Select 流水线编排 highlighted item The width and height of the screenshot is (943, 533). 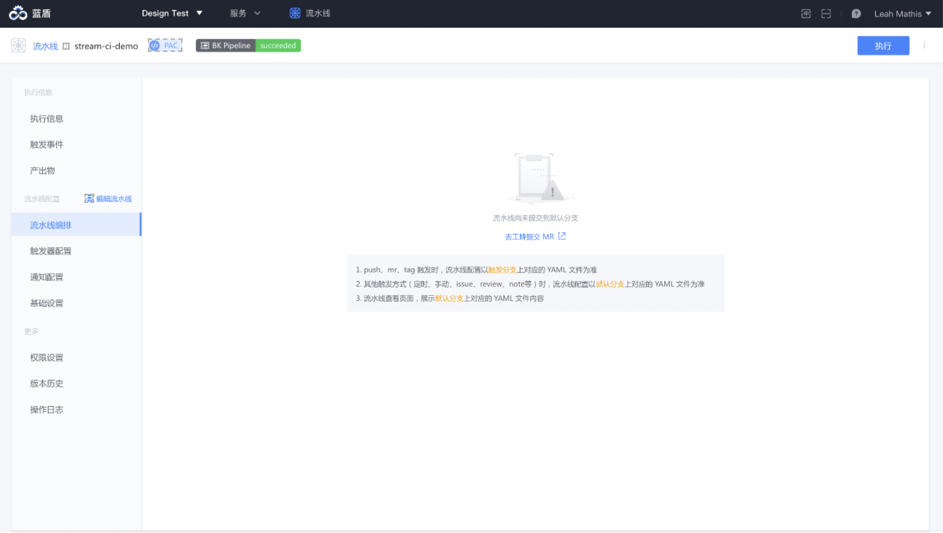50,225
